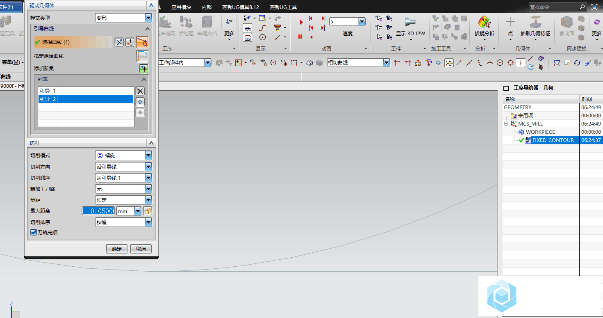603x318 pixels.
Task: Click the fullscreen toggle icon at top right
Action: click(x=594, y=7)
